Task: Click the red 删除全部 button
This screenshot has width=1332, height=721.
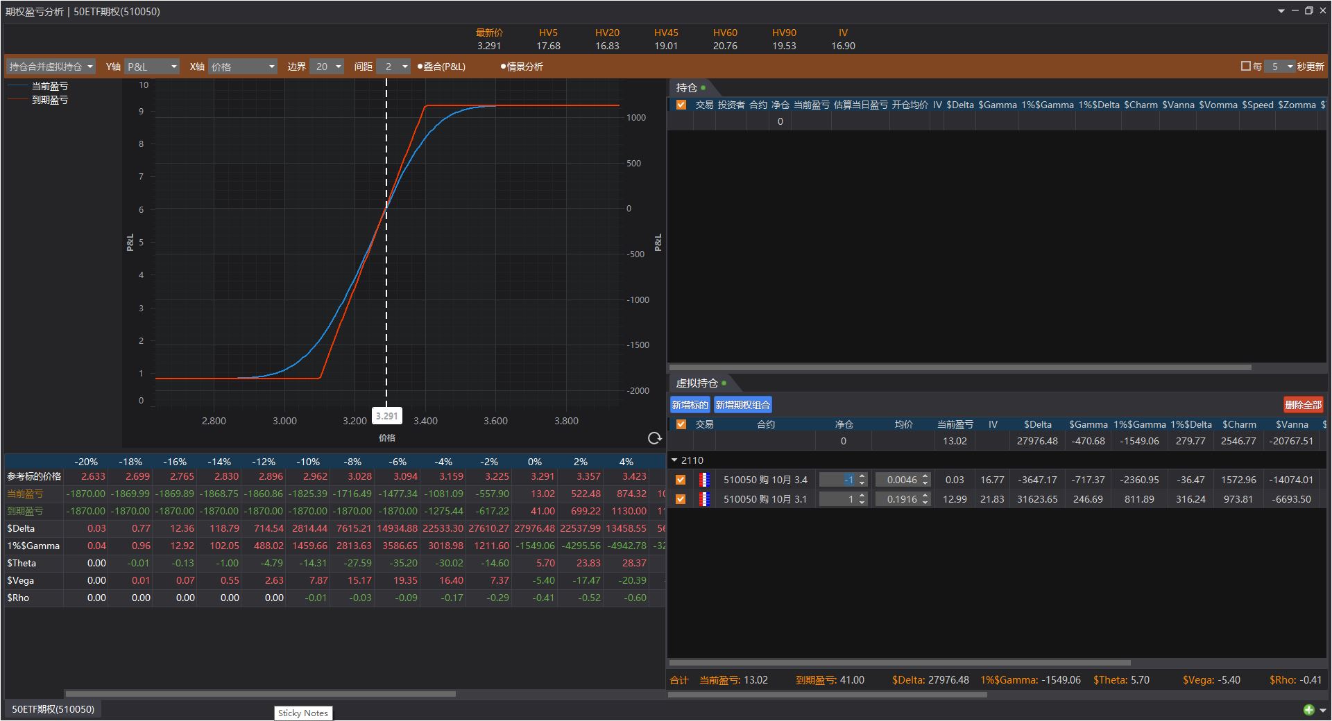Action: 1303,405
